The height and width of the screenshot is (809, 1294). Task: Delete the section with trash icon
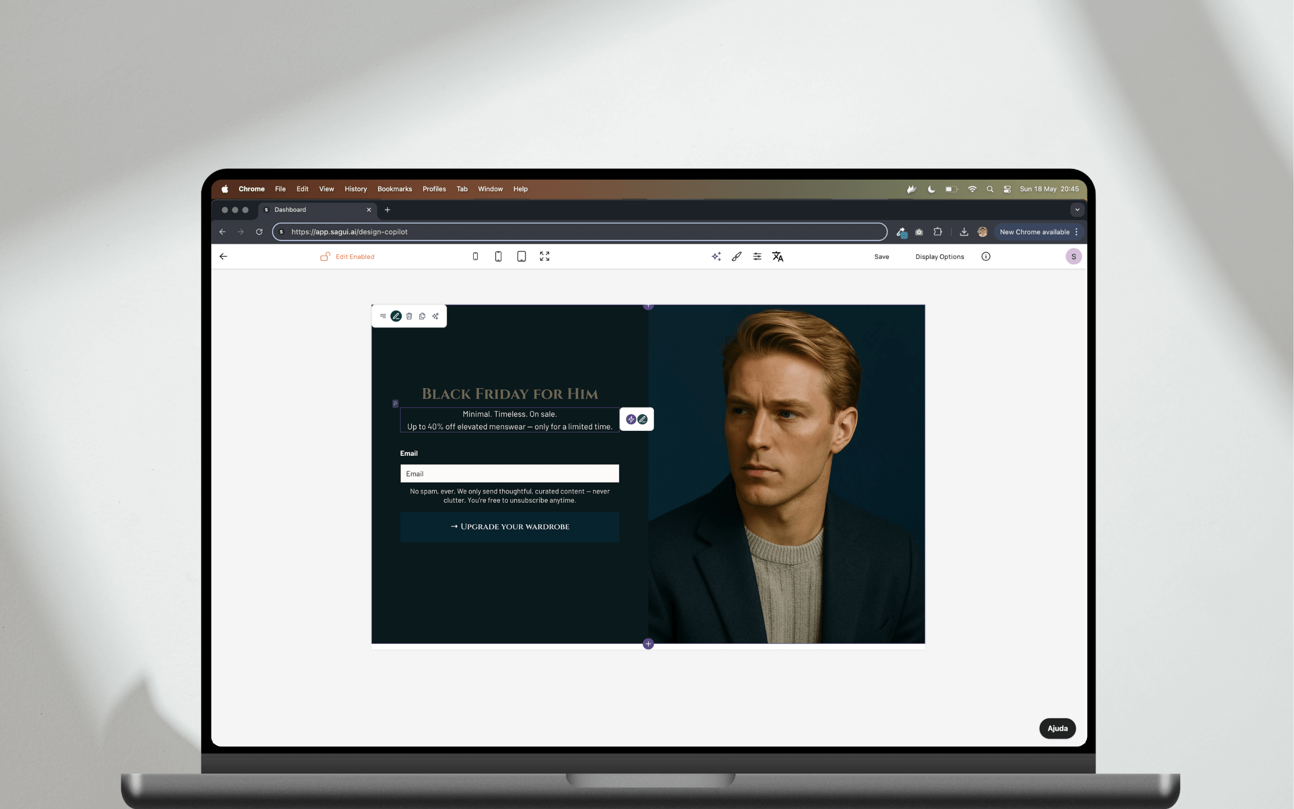click(409, 316)
